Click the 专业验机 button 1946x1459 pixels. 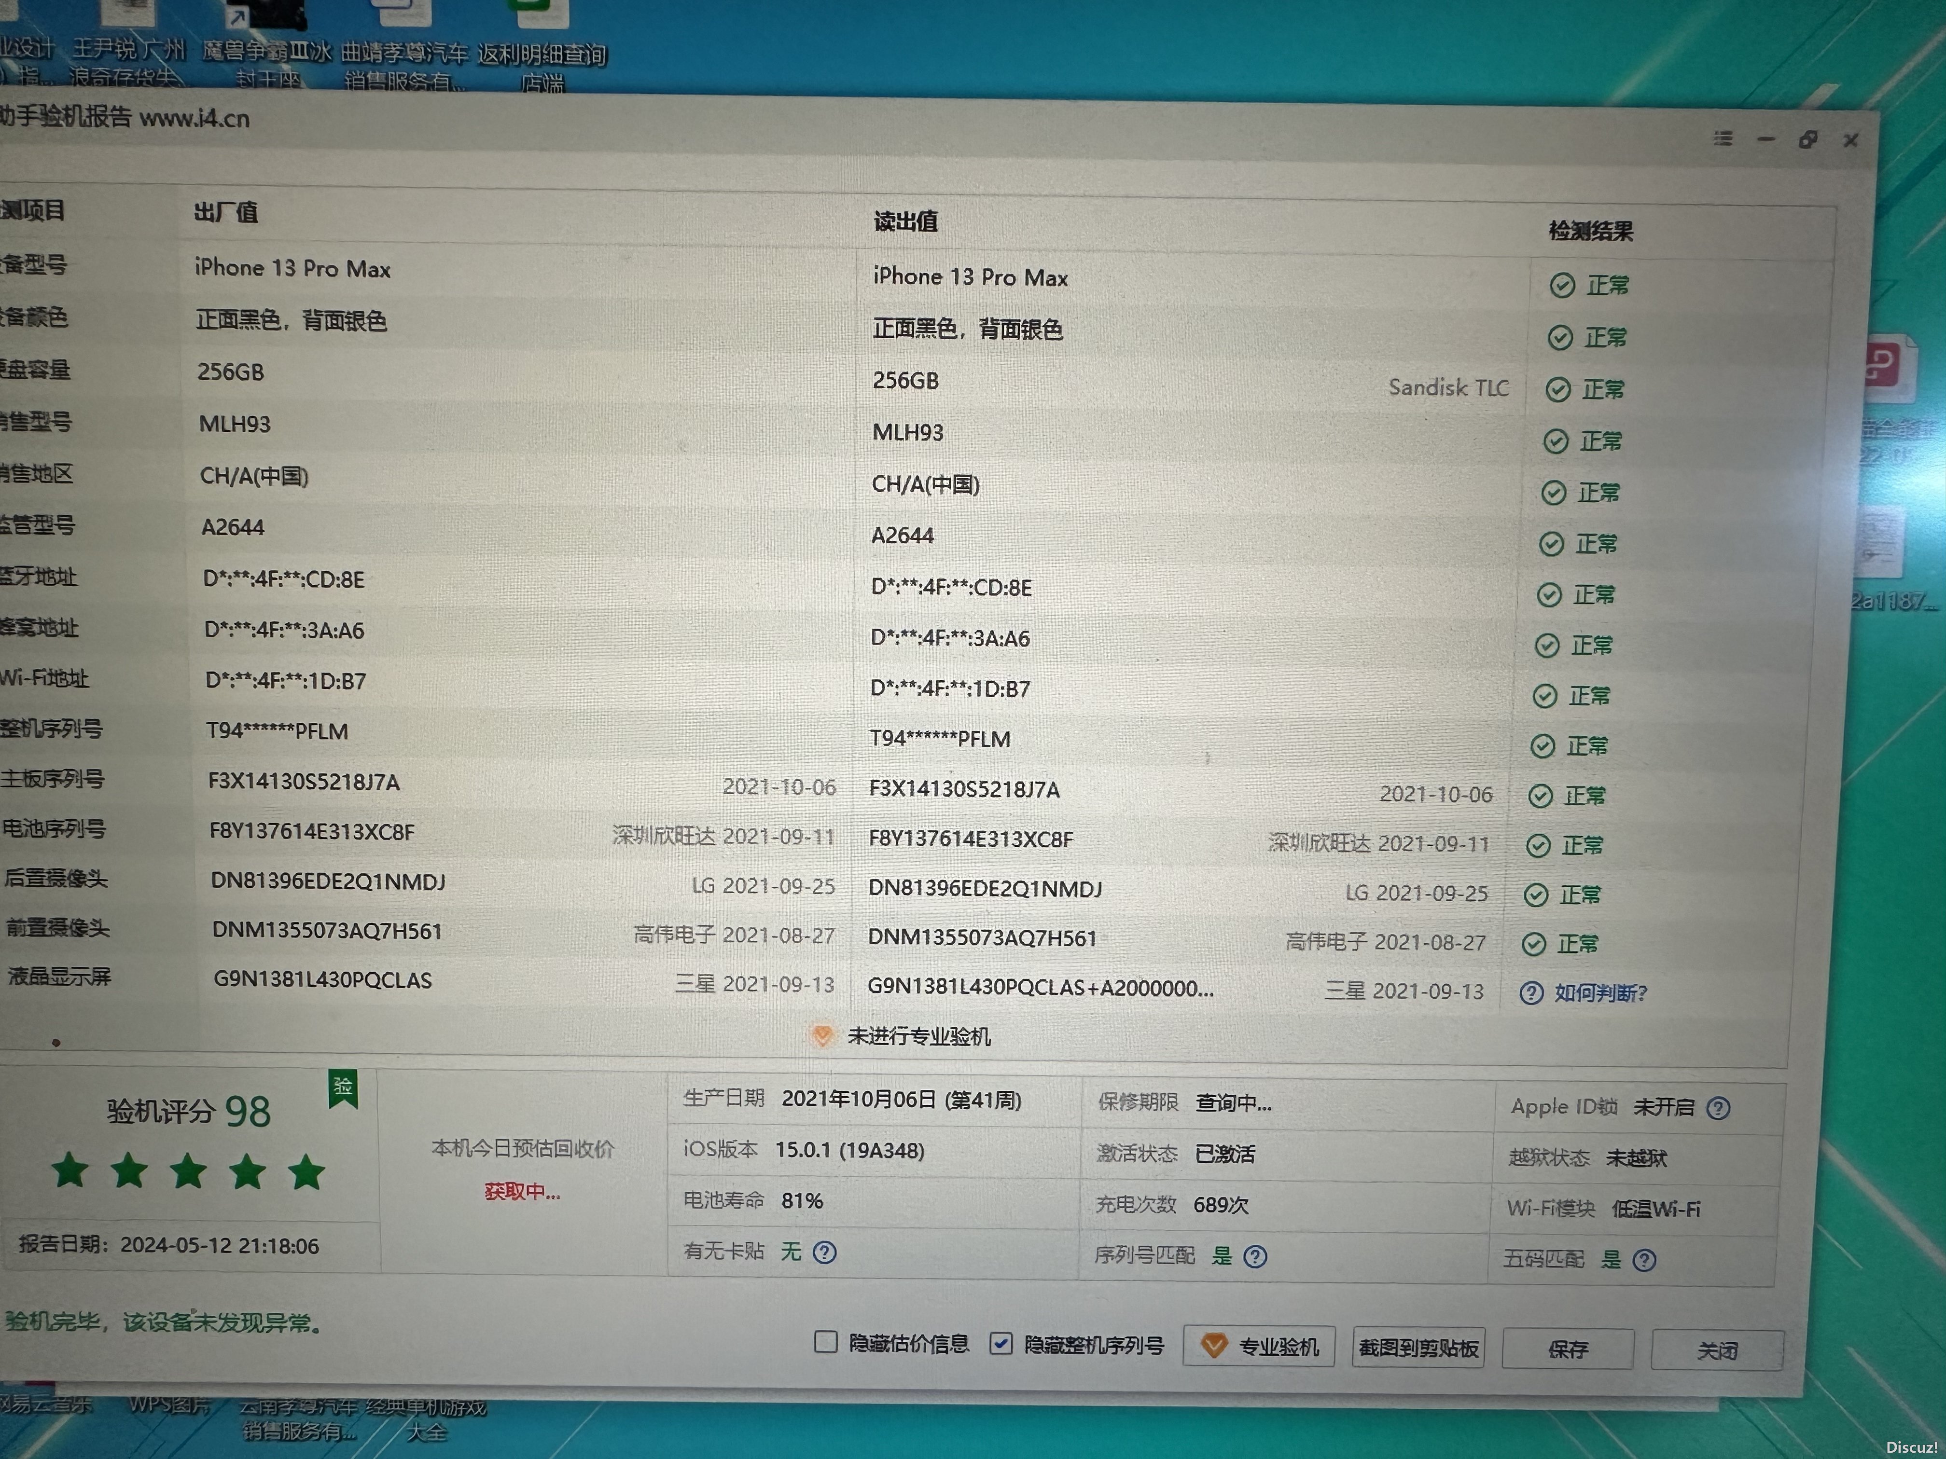coord(1259,1346)
